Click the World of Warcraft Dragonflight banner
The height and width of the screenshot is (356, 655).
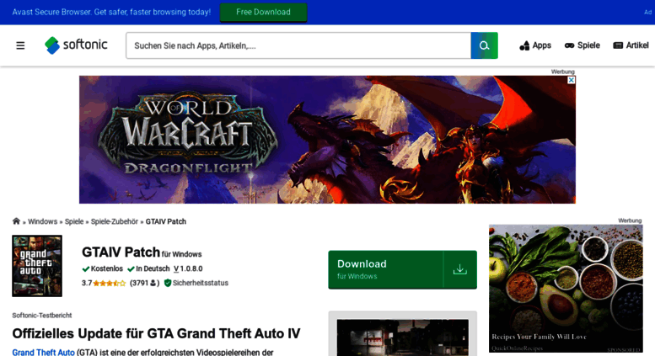(x=327, y=140)
